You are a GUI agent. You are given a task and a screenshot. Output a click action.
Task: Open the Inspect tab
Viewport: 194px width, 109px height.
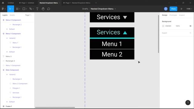point(182,15)
